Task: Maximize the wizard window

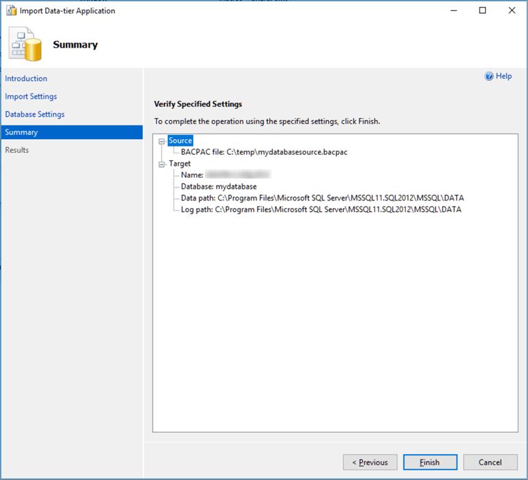Action: [x=482, y=10]
